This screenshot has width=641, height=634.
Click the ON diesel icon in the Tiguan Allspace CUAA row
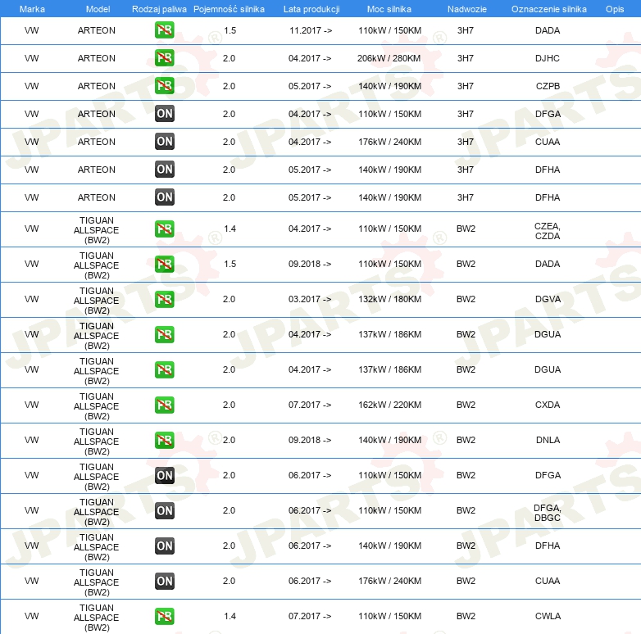[164, 581]
